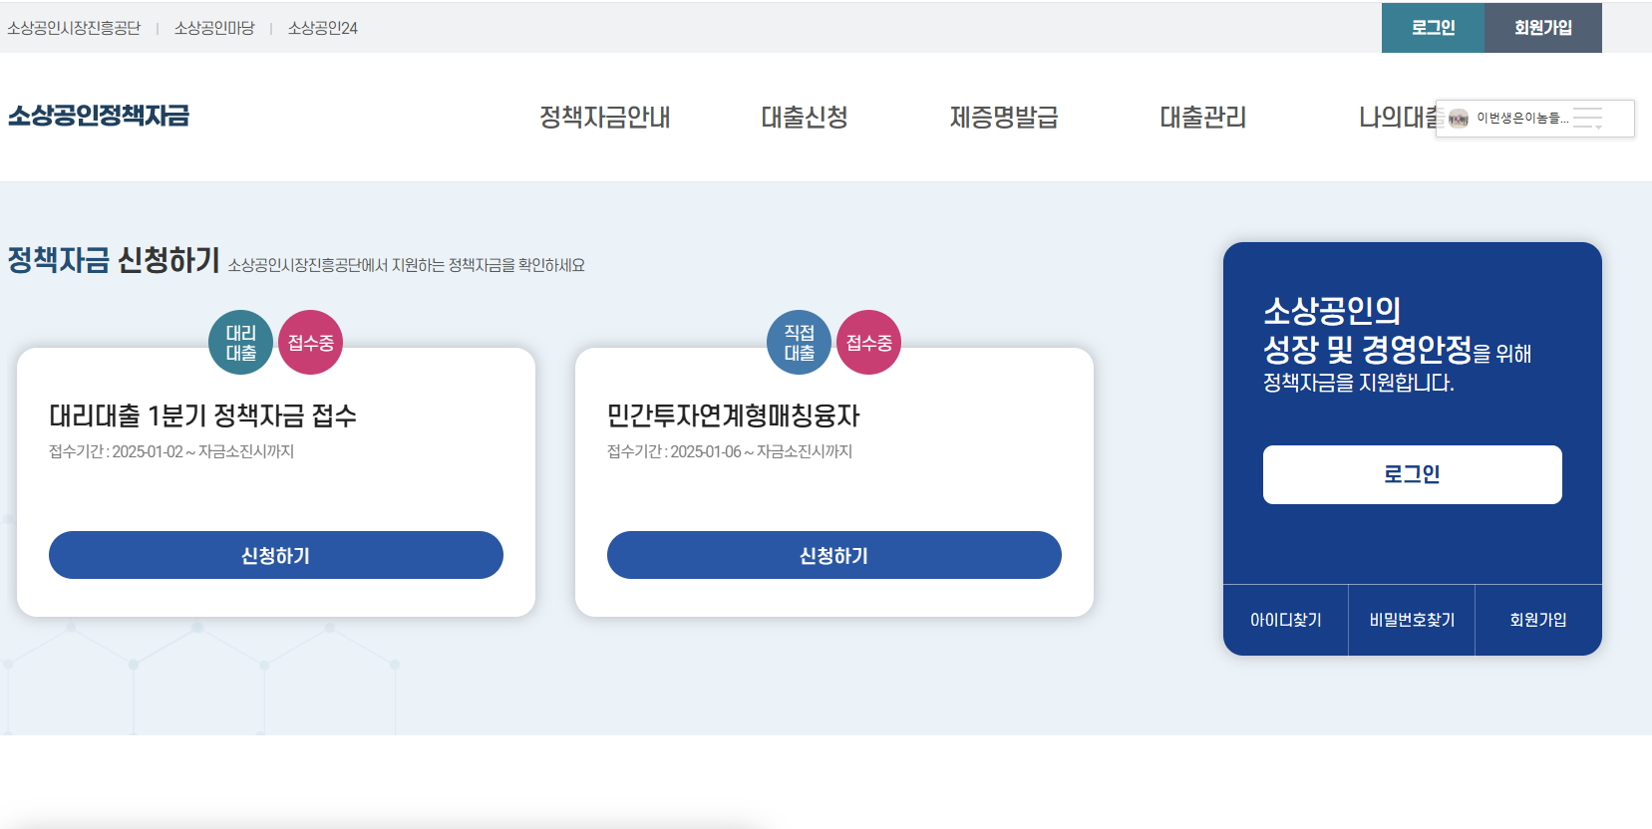Viewport: 1652px width, 829px height.
Task: Open the 대출관리 menu
Action: click(1202, 118)
